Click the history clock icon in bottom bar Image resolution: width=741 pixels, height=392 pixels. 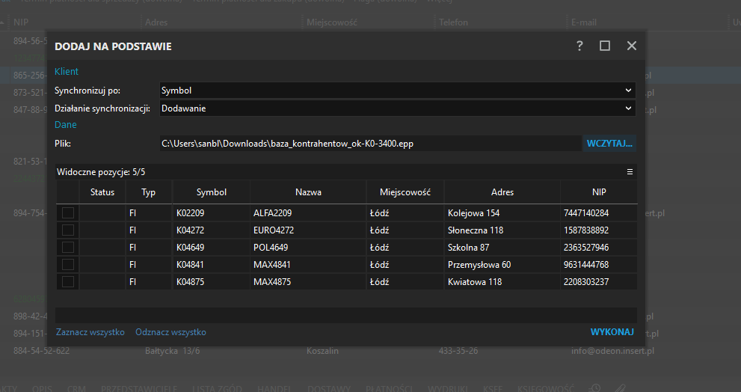(x=595, y=388)
